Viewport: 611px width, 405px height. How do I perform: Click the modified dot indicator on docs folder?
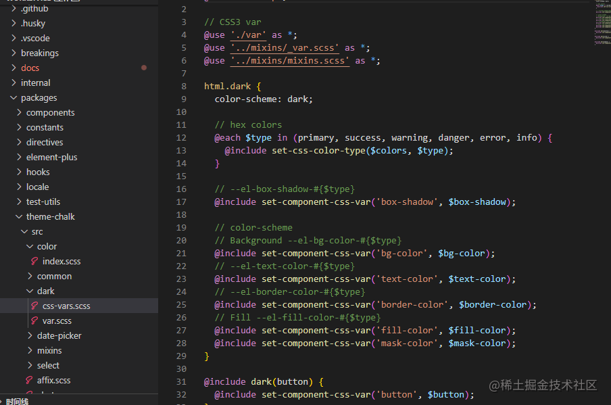coord(144,68)
